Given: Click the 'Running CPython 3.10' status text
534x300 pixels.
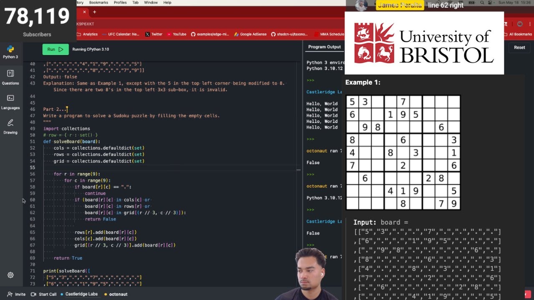Looking at the screenshot, I should [91, 49].
